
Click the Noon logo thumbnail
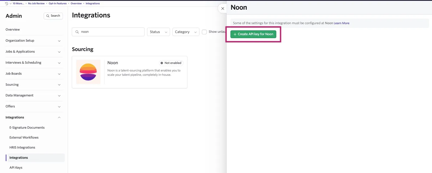[88, 72]
